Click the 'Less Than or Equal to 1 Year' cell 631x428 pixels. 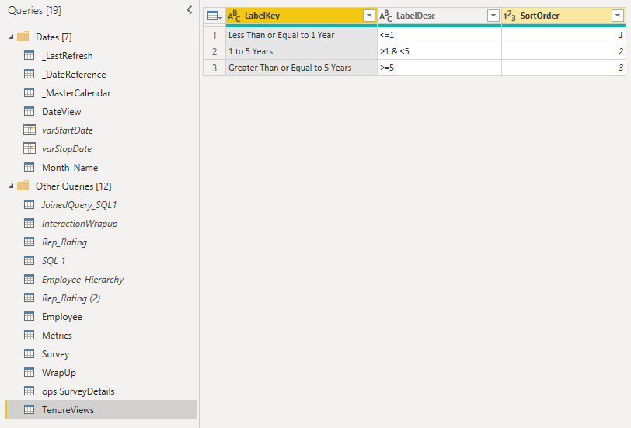(302, 35)
